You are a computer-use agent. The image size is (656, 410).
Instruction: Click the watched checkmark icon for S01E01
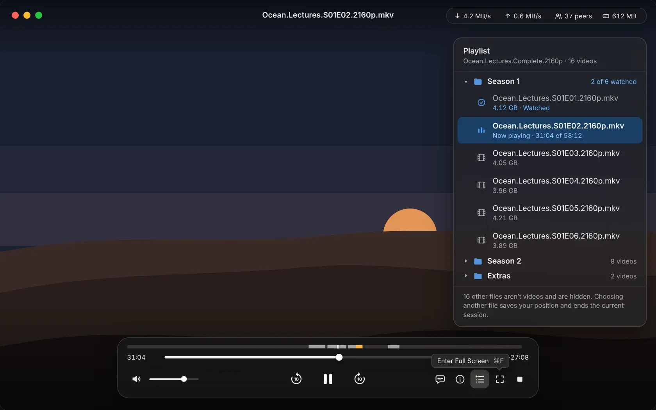pyautogui.click(x=481, y=103)
